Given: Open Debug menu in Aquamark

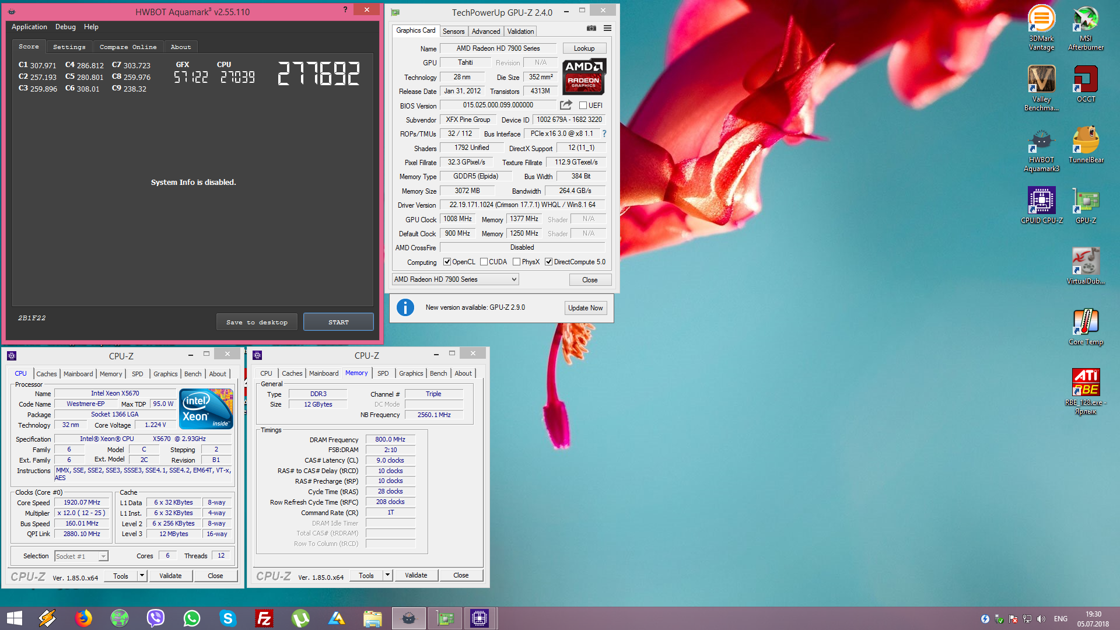Looking at the screenshot, I should point(65,27).
